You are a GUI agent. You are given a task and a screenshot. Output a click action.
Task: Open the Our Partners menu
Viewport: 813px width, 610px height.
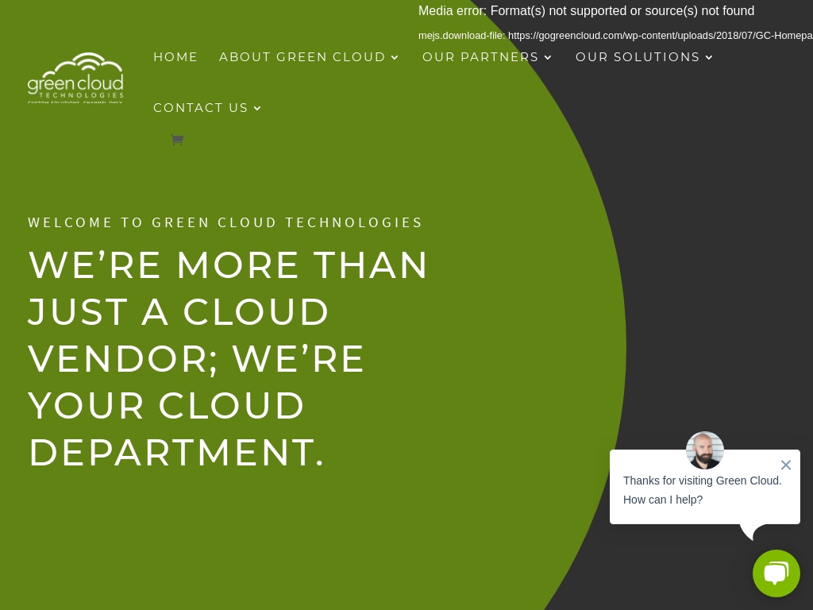pos(487,57)
